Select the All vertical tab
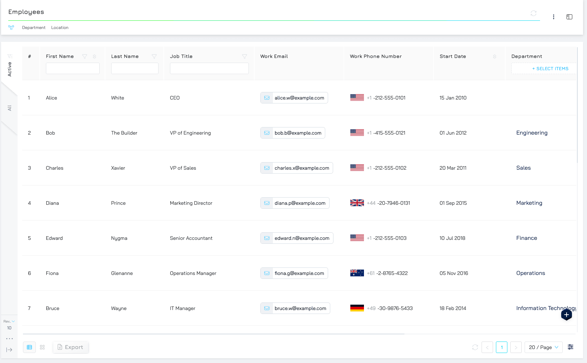The width and height of the screenshot is (587, 363). 10,108
